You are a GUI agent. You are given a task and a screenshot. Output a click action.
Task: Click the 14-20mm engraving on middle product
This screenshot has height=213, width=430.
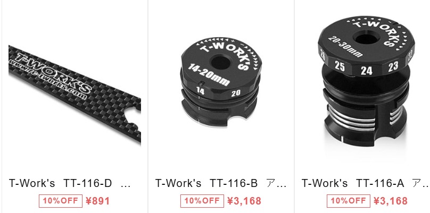pyautogui.click(x=209, y=75)
